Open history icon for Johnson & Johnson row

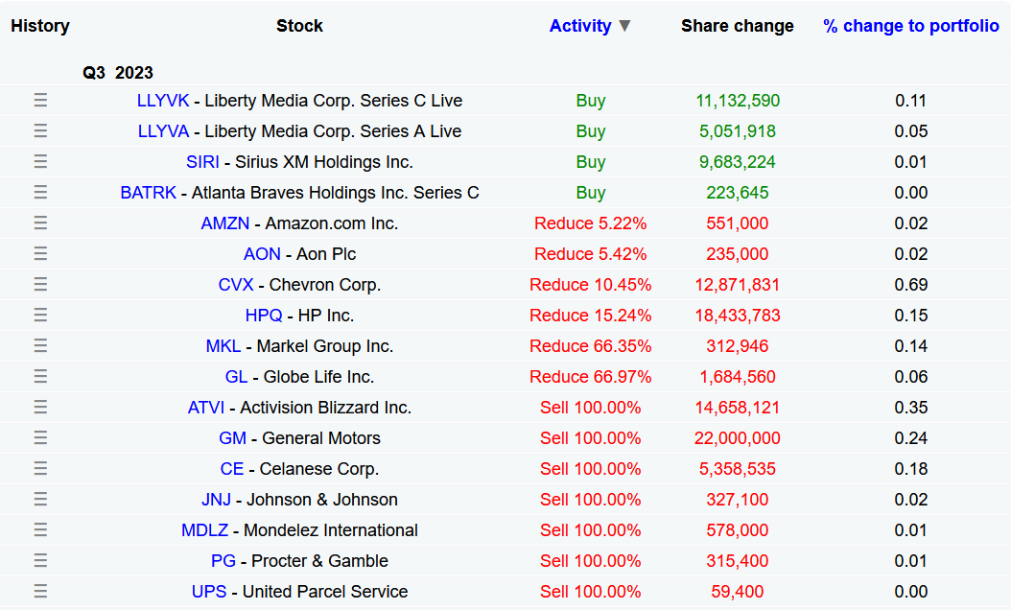click(x=40, y=499)
